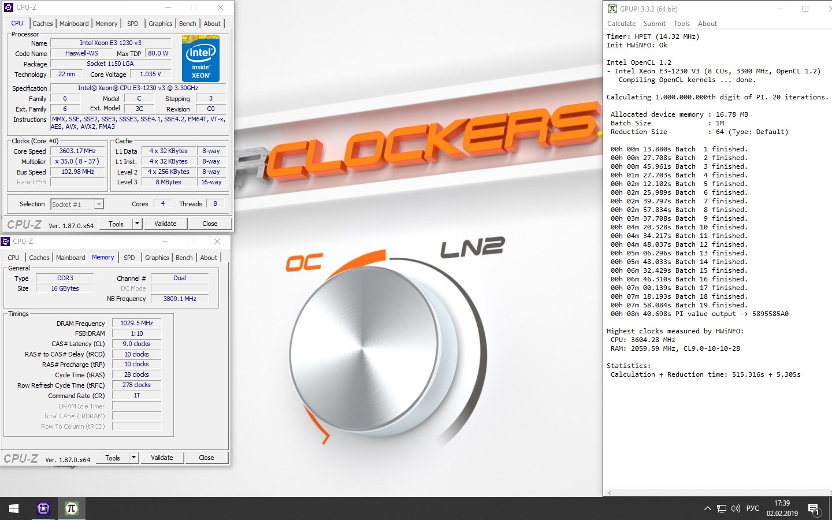Open SPD tab in top CPU-Z window
This screenshot has height=520, width=832.
[x=133, y=24]
